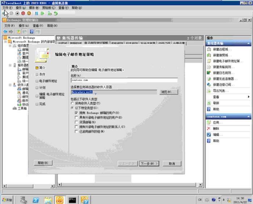253x204 pixels.
Task: Click the 刷新 refresh icon in actions pane
Action: 209,103
